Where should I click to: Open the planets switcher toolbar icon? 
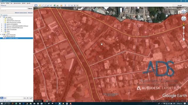tap(61, 6)
